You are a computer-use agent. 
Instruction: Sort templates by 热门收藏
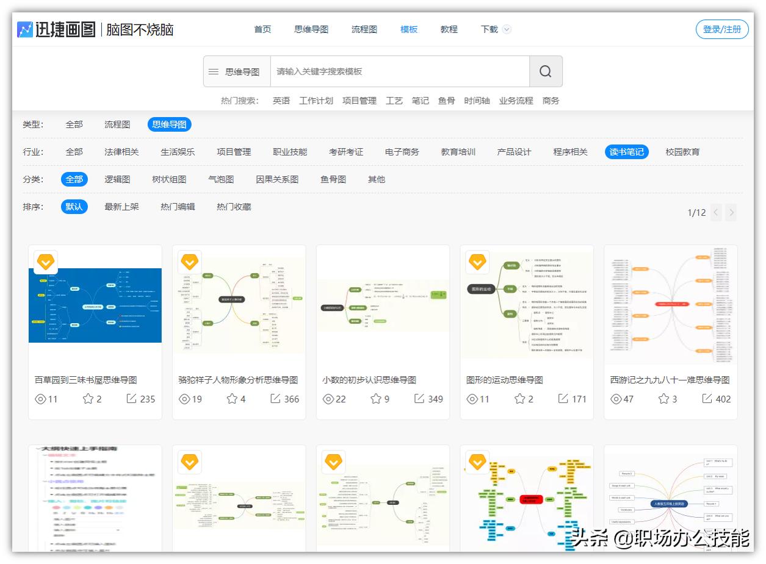tap(234, 207)
